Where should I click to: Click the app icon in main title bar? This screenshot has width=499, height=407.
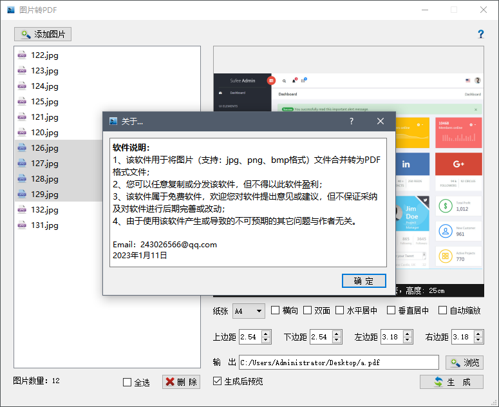point(11,10)
